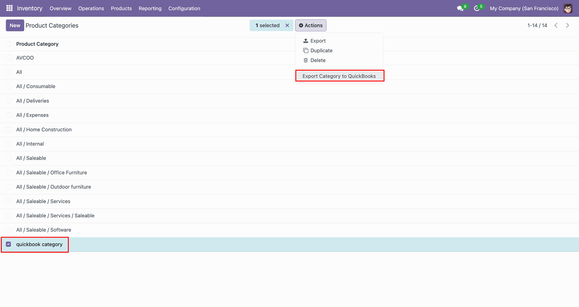Open the All / Home Construction category
The height and width of the screenshot is (307, 579).
tap(44, 130)
